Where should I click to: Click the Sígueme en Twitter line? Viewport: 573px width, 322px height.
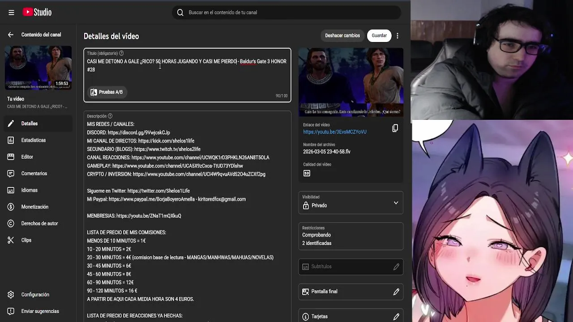click(x=138, y=191)
